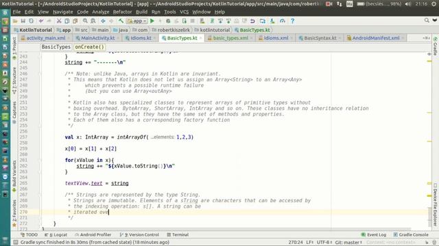The width and height of the screenshot is (439, 246).
Task: Switch to the AndroidManifest.xml tab
Action: [x=376, y=38]
